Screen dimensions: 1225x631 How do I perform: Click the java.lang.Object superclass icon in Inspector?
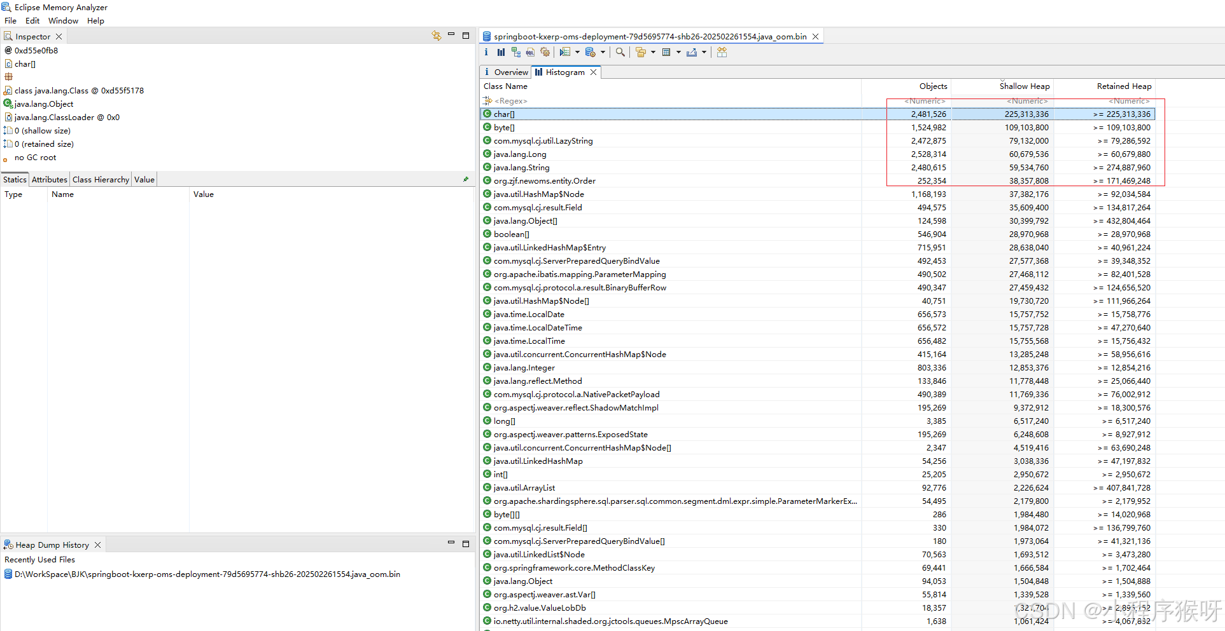[x=8, y=104]
